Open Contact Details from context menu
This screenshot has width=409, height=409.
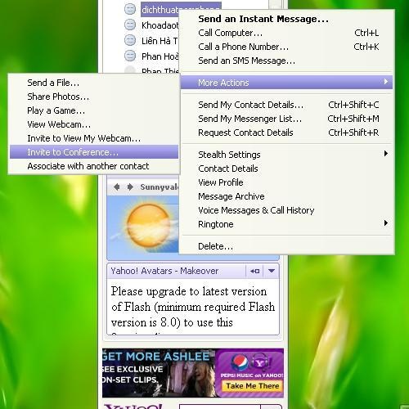click(286, 169)
